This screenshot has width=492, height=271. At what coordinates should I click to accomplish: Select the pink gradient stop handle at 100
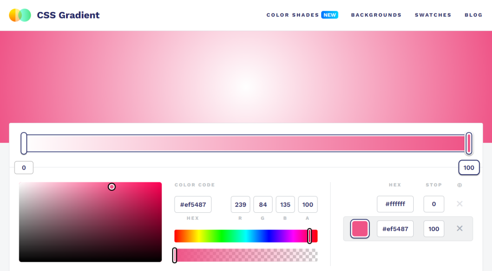click(x=469, y=144)
